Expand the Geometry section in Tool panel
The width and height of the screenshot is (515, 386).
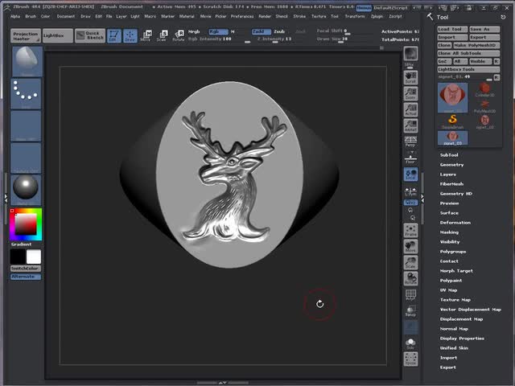coord(451,165)
